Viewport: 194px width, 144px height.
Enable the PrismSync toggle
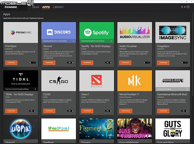tap(33, 63)
